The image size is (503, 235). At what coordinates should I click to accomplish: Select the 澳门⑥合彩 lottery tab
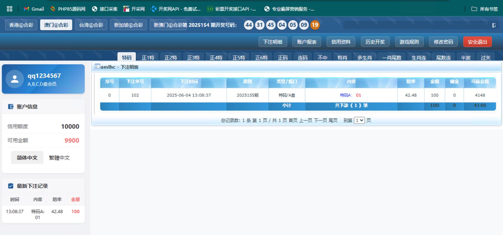tap(56, 25)
